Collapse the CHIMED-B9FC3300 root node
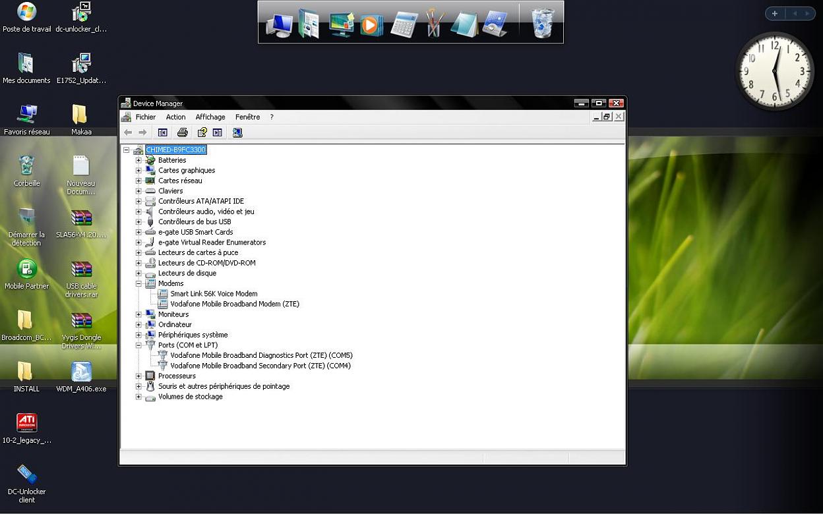The width and height of the screenshot is (823, 514). [x=127, y=150]
